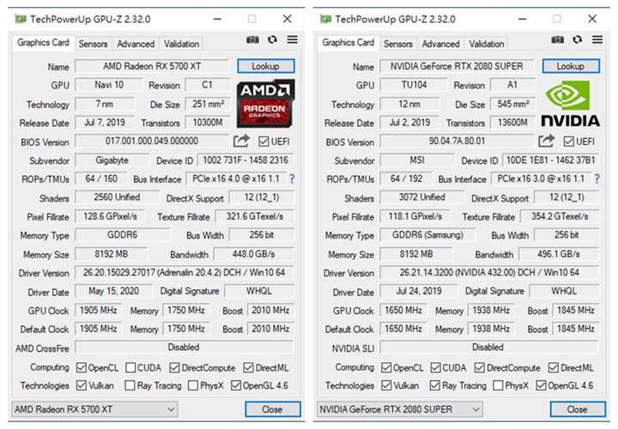618x429 pixels.
Task: Take screenshot with camera icon in Radeon window
Action: point(252,39)
